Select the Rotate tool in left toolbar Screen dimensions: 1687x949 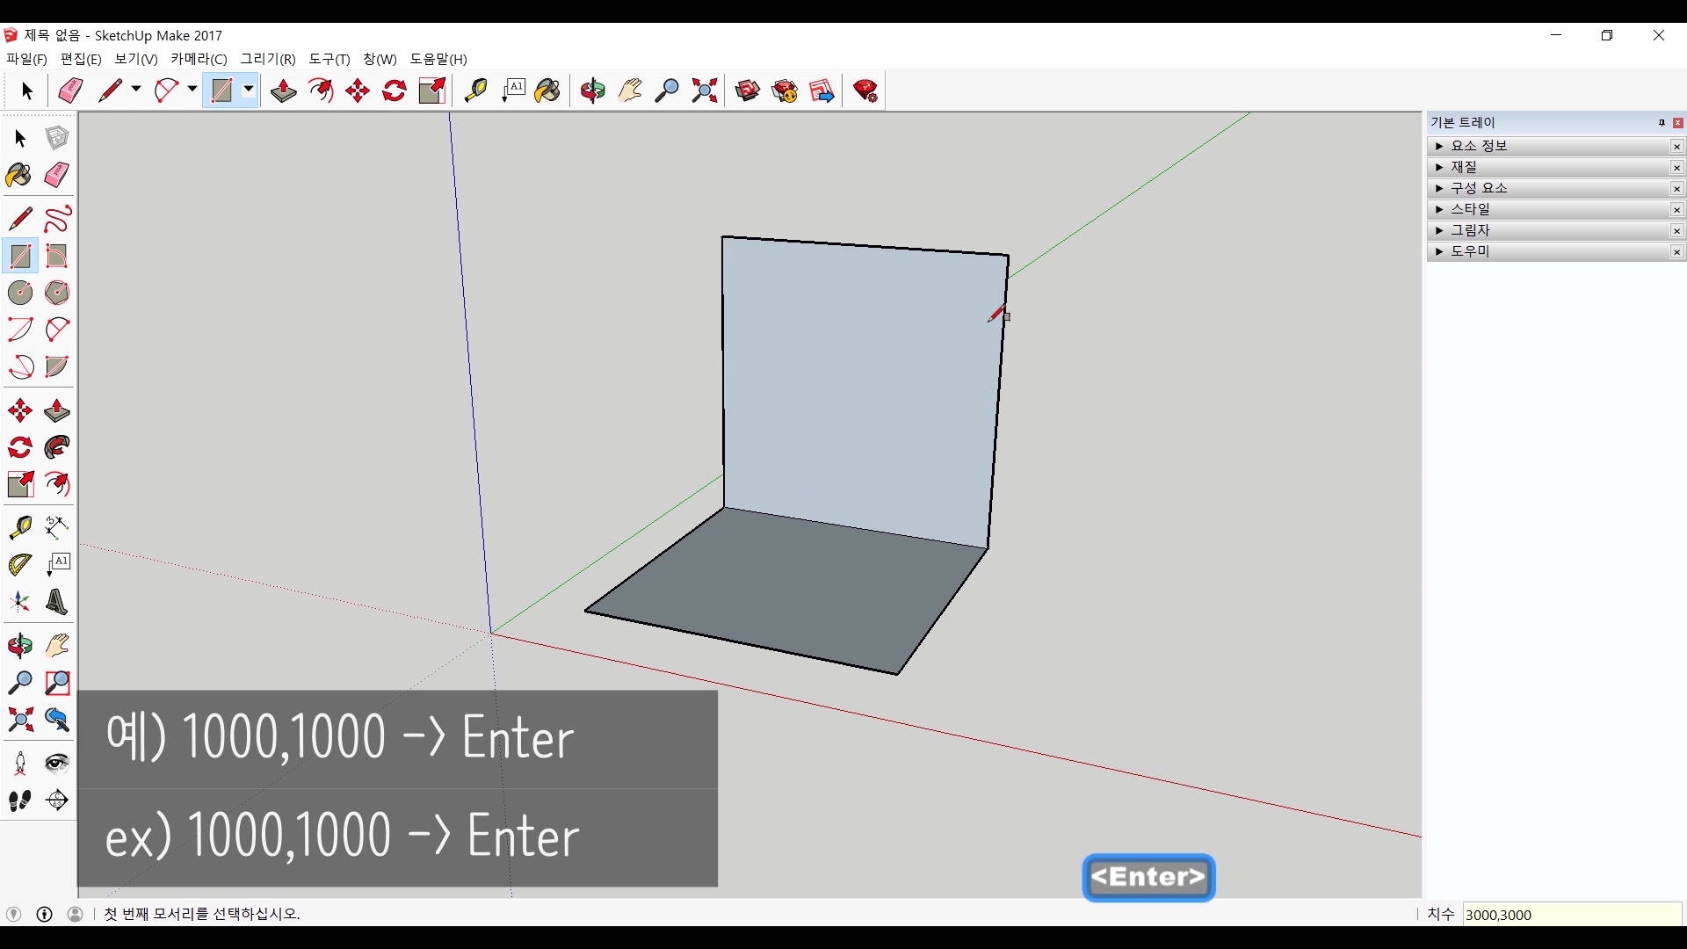coord(20,448)
